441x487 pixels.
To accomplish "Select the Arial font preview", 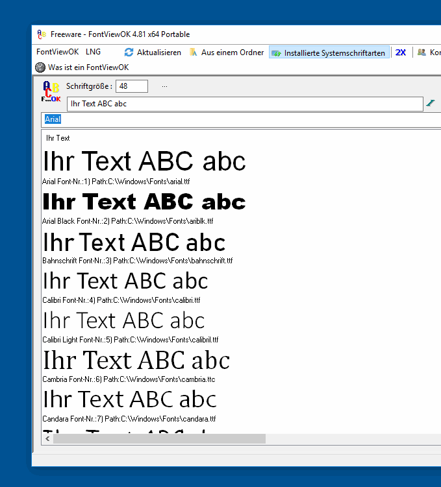I will [144, 161].
